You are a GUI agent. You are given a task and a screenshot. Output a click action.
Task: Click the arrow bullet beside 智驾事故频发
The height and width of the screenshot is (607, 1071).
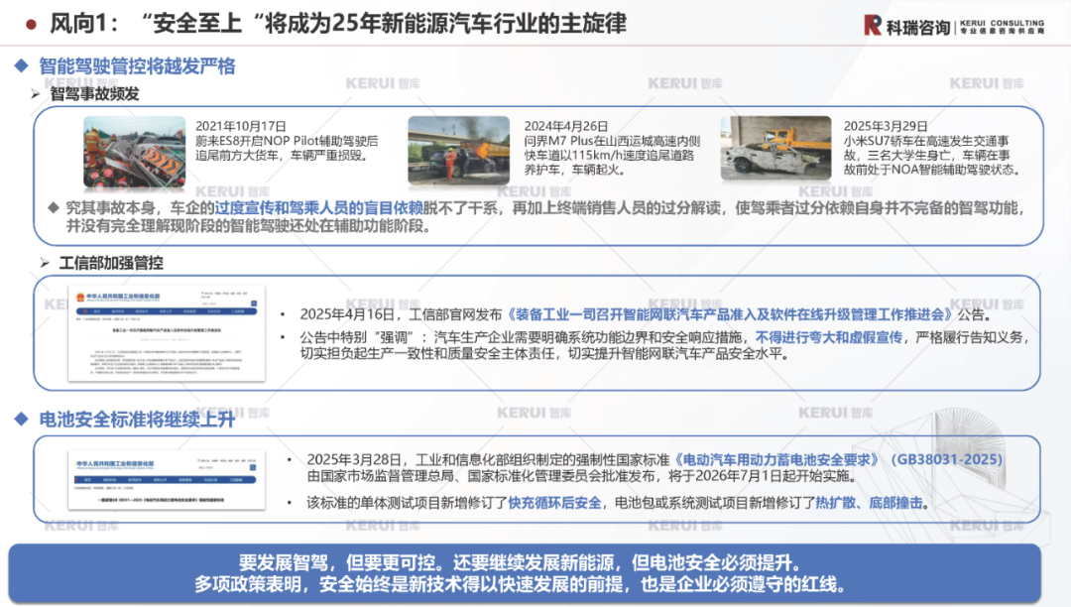[x=36, y=93]
